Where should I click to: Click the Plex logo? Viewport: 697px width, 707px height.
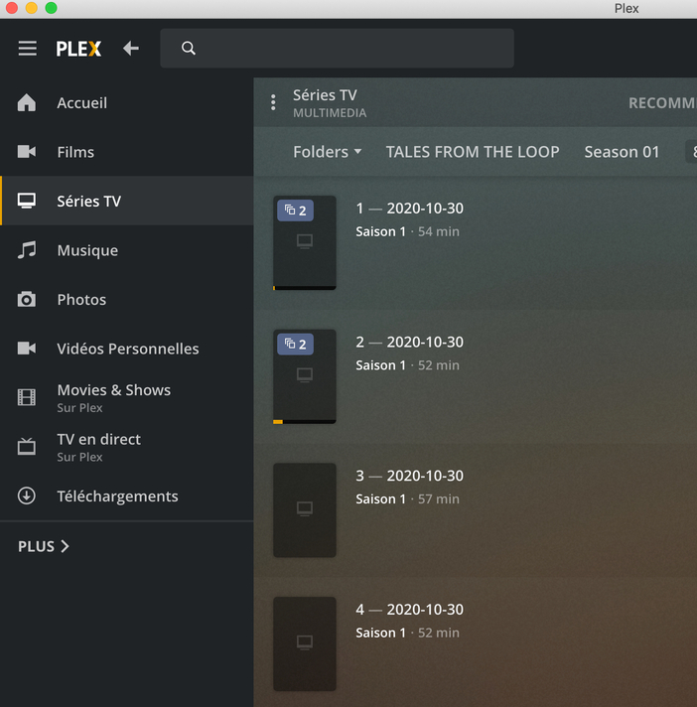tap(78, 49)
